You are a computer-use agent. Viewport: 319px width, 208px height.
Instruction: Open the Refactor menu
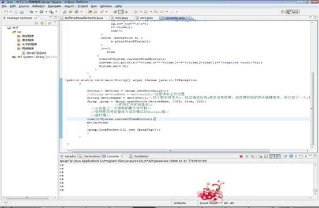tap(38, 6)
